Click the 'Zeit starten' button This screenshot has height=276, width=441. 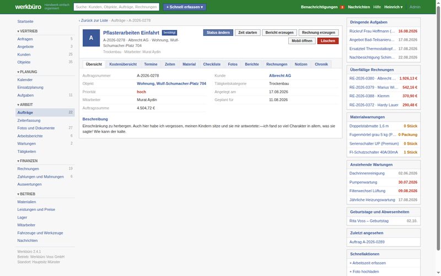[248, 33]
